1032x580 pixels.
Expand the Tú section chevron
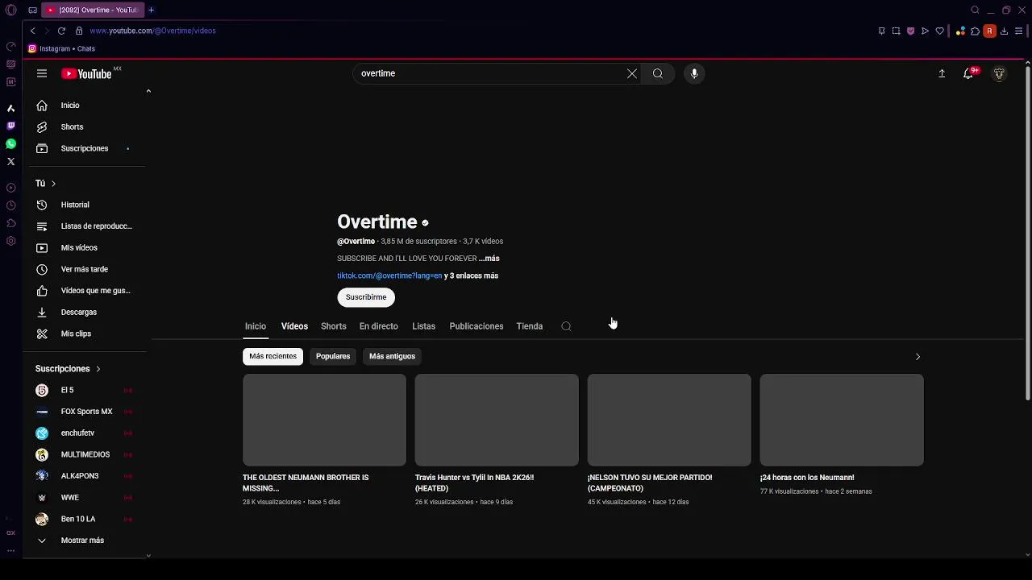click(53, 184)
